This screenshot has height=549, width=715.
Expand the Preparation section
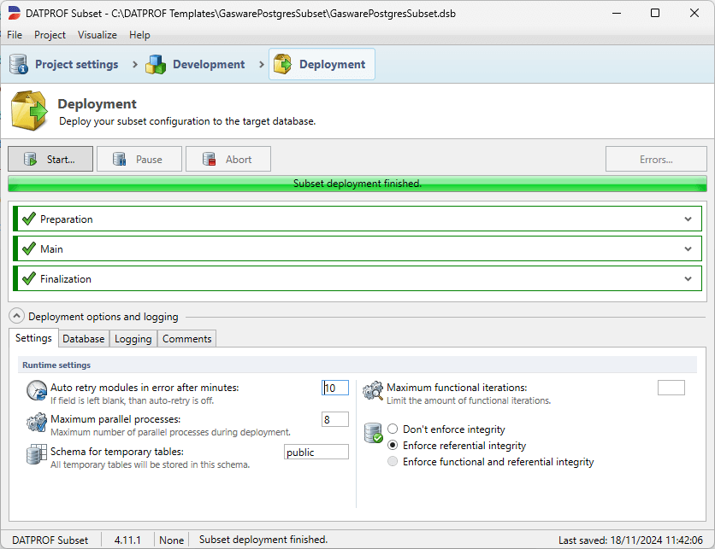(x=688, y=219)
